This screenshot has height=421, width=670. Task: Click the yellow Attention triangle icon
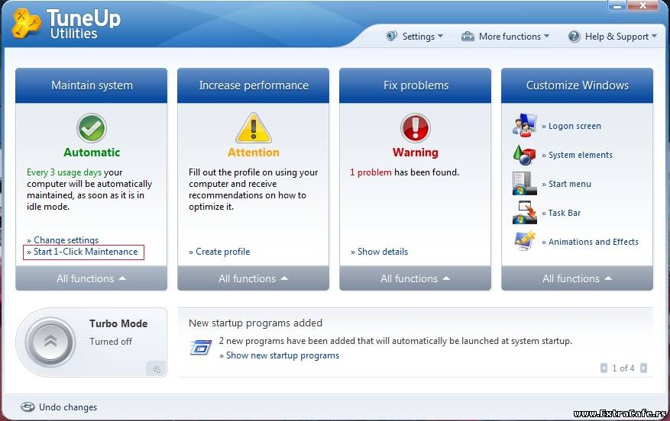point(254,128)
